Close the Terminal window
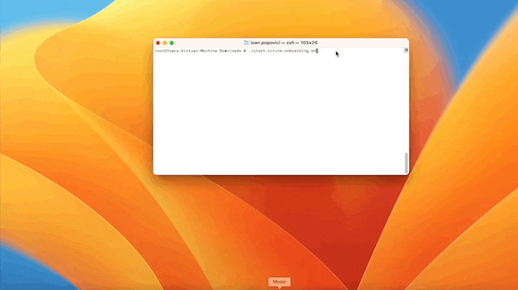The image size is (518, 290). click(x=158, y=43)
